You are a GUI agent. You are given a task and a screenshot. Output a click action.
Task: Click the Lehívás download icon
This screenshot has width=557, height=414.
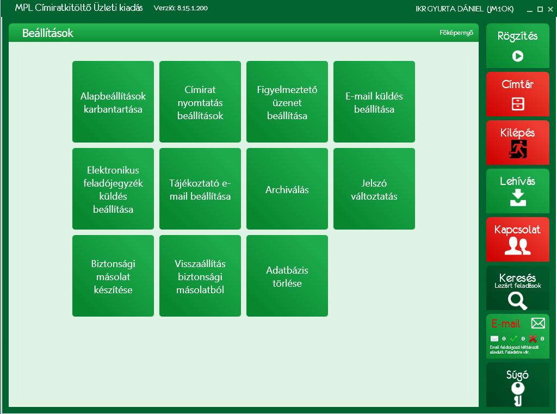pos(518,197)
